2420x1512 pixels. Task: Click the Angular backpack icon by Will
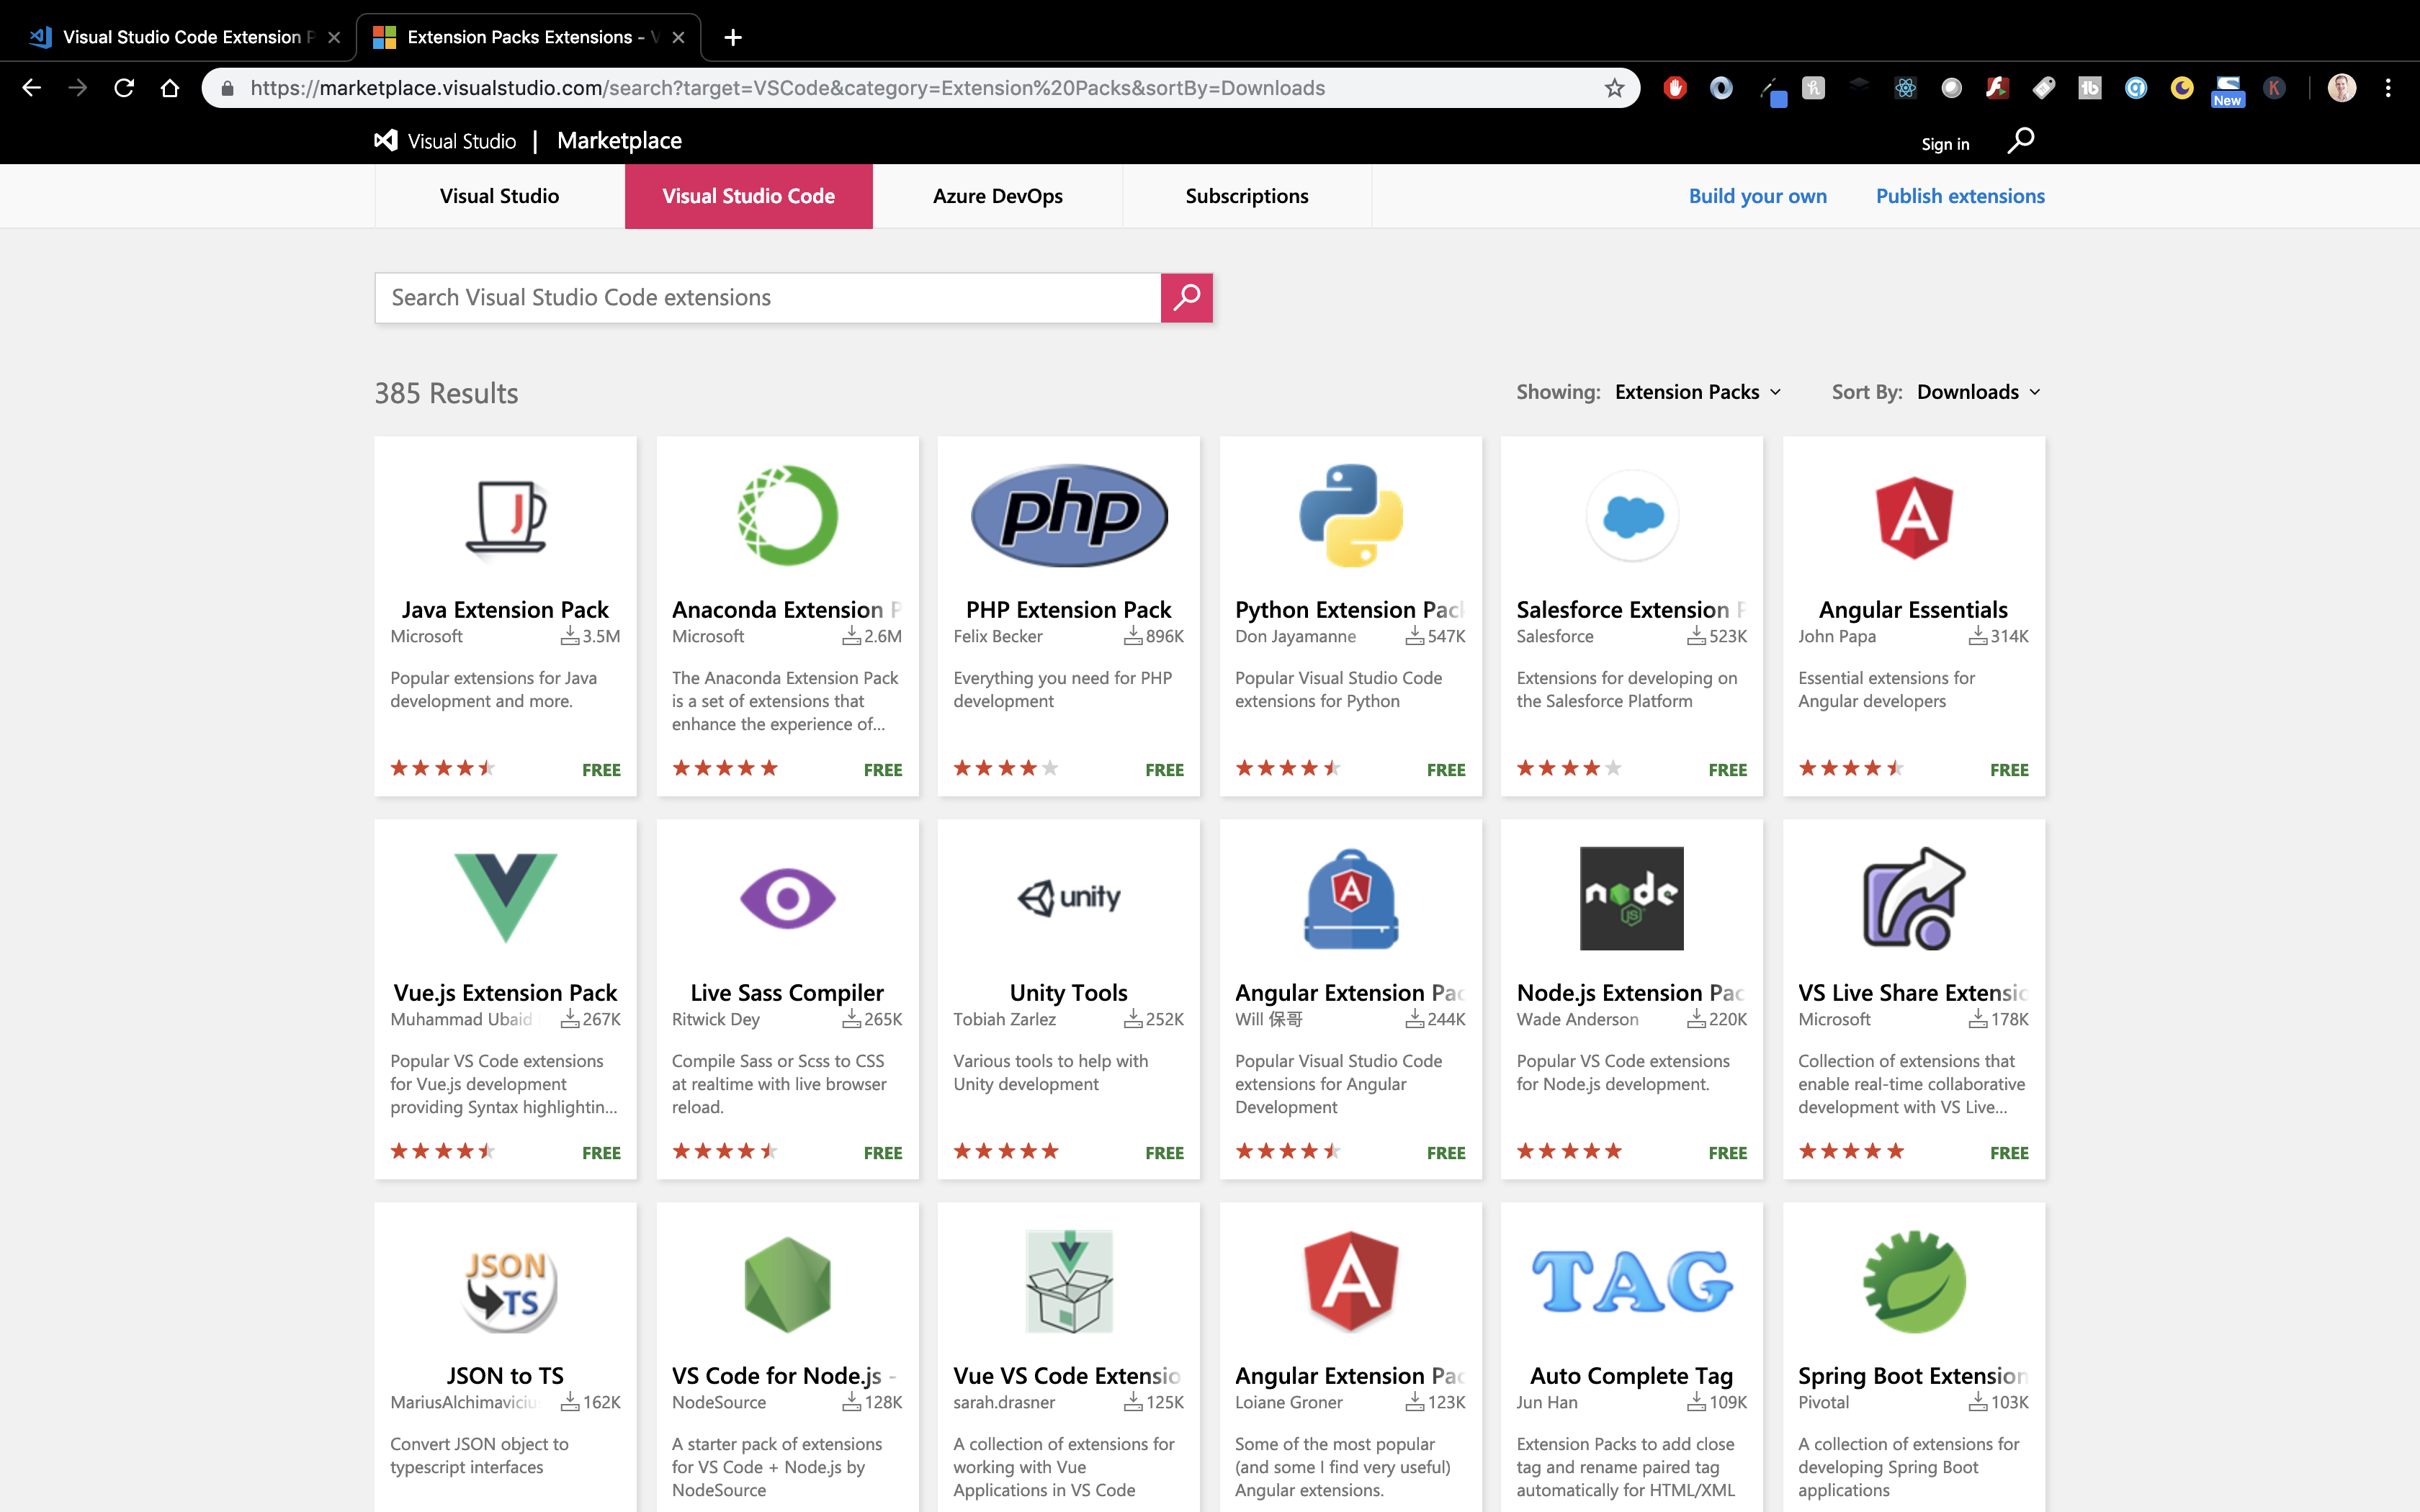click(x=1351, y=898)
